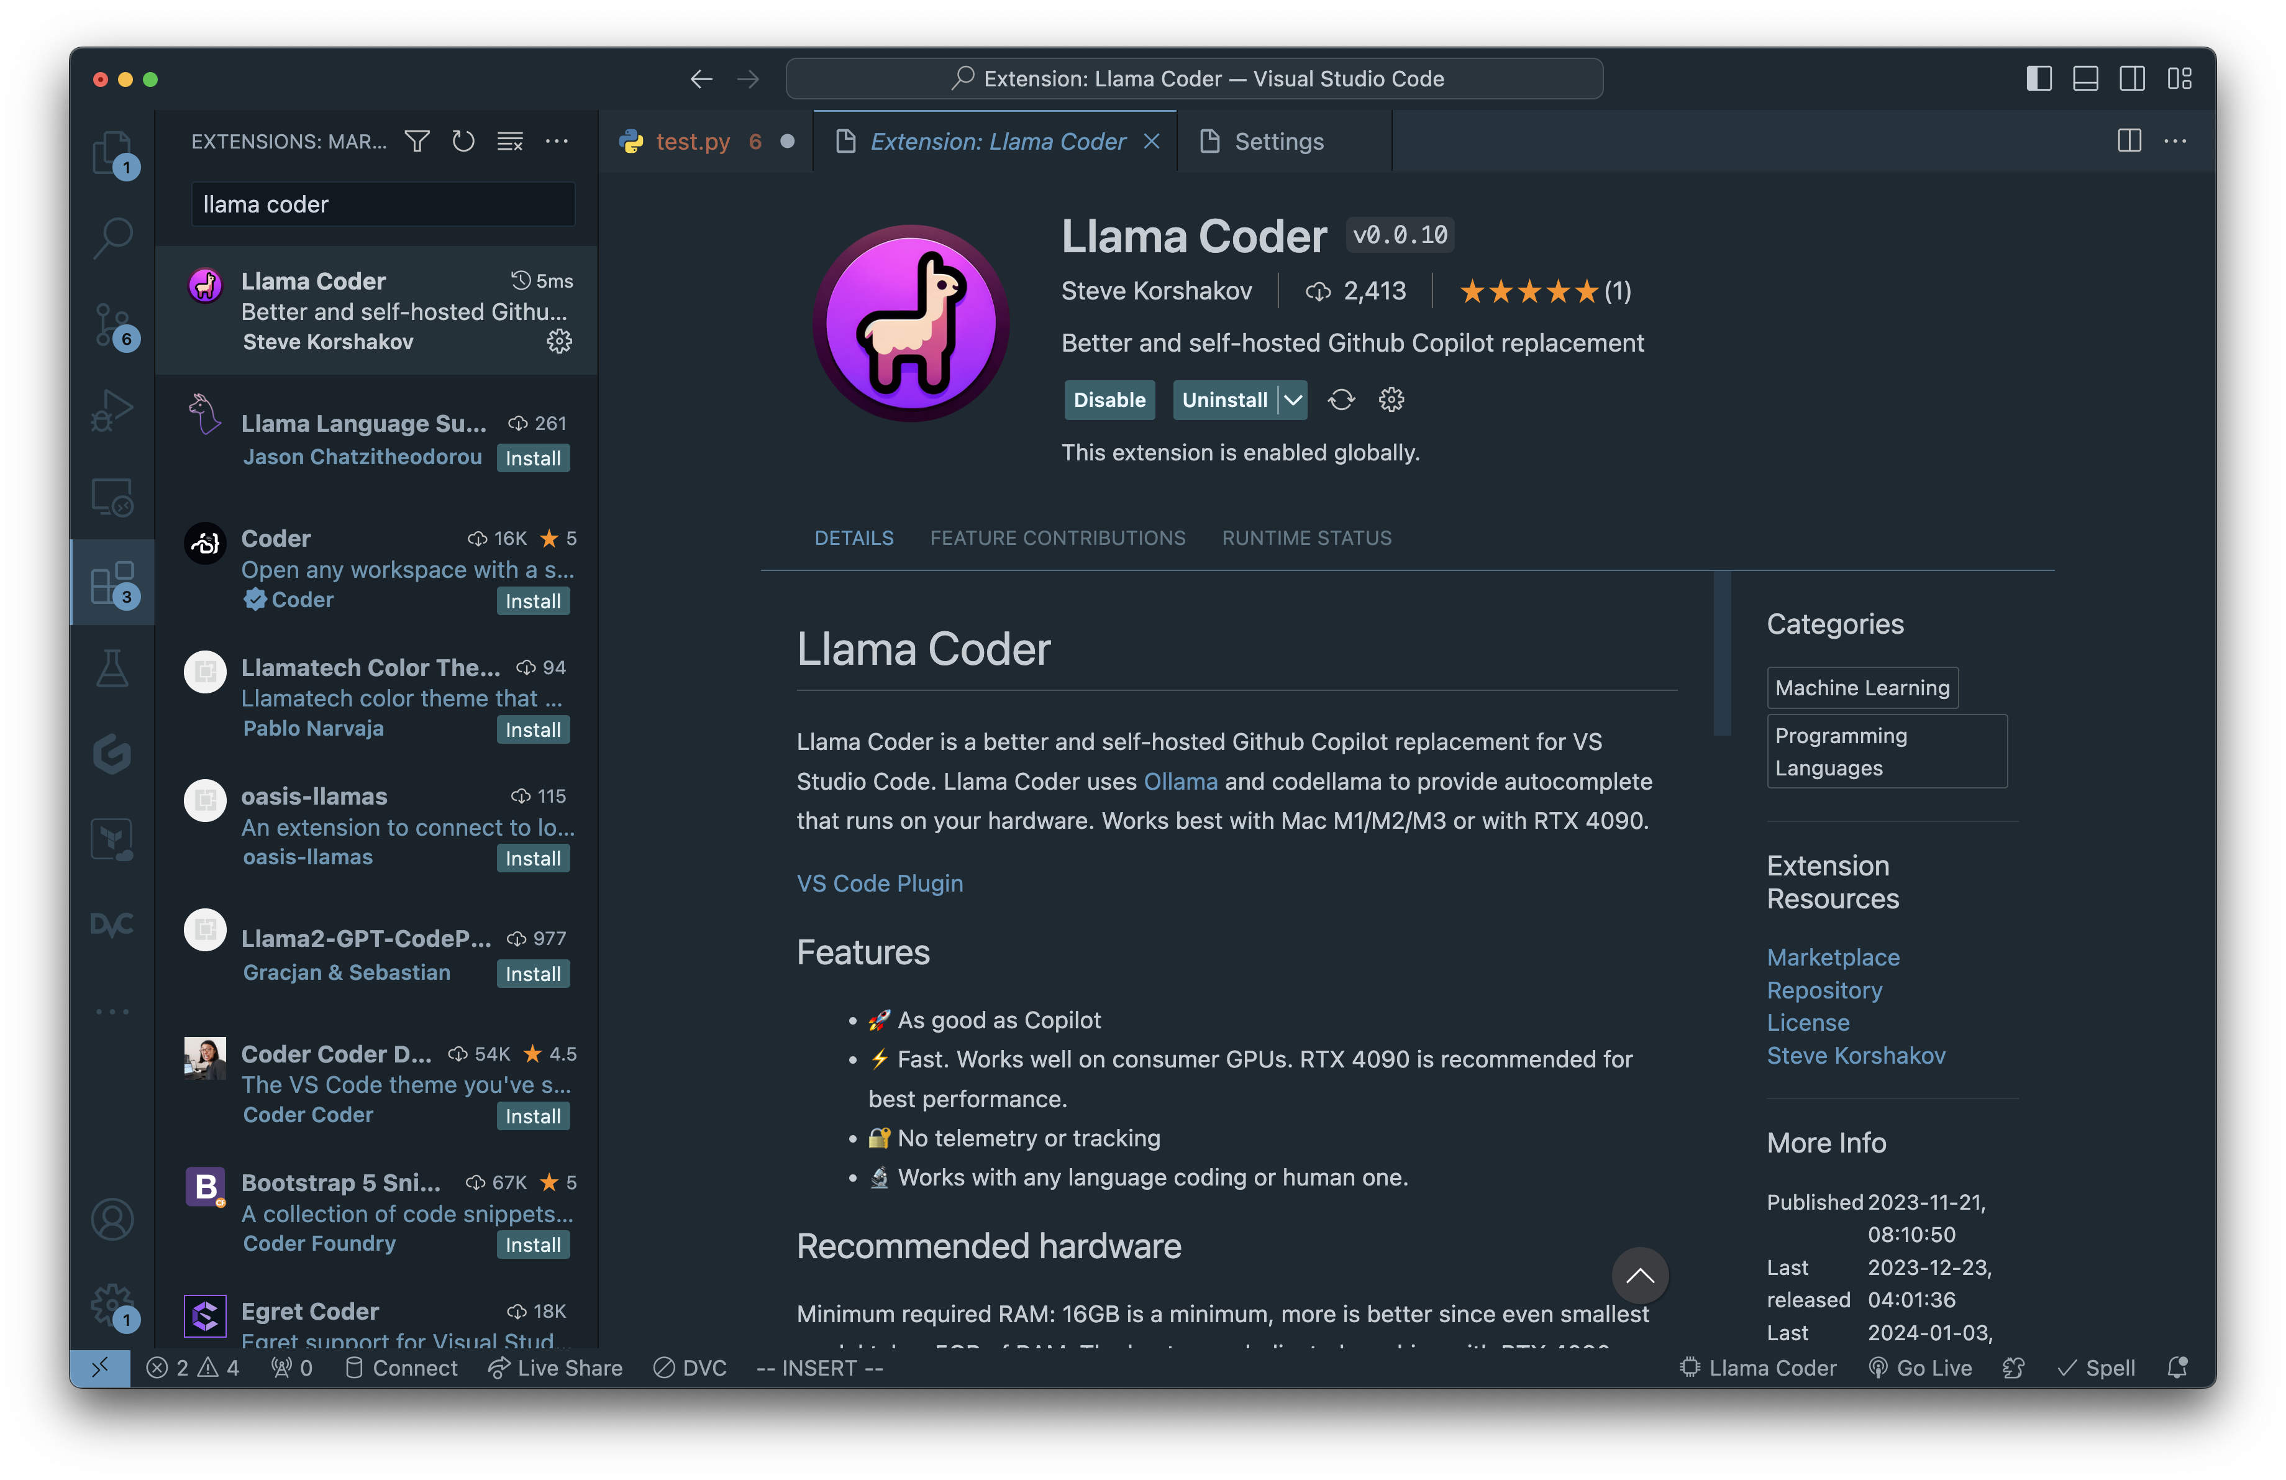Open the DVC activity bar icon
Screen dimensions: 2286x1480
coord(112,925)
